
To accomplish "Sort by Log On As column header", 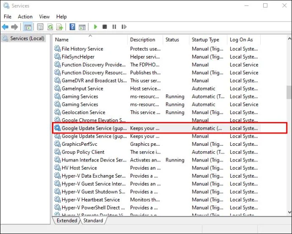I will click(244, 39).
